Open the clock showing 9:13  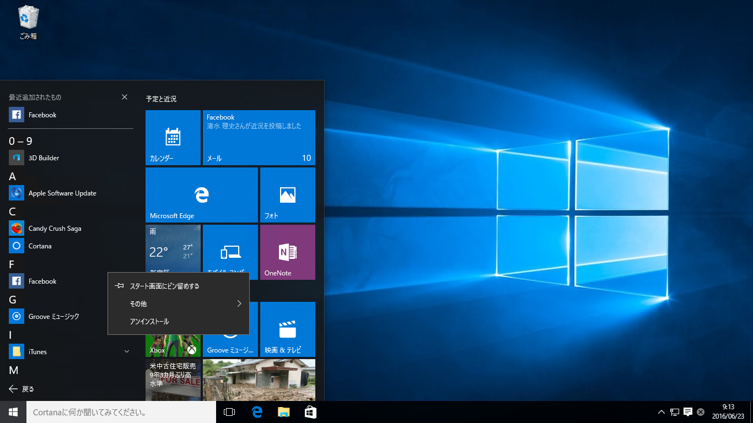click(x=728, y=412)
